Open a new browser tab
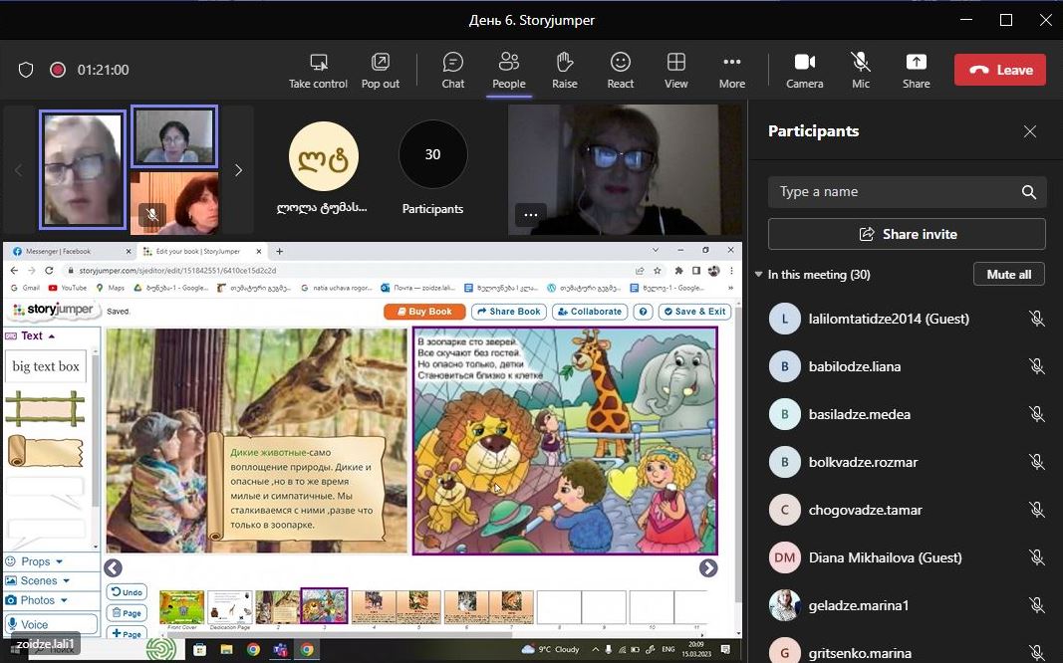 point(279,251)
